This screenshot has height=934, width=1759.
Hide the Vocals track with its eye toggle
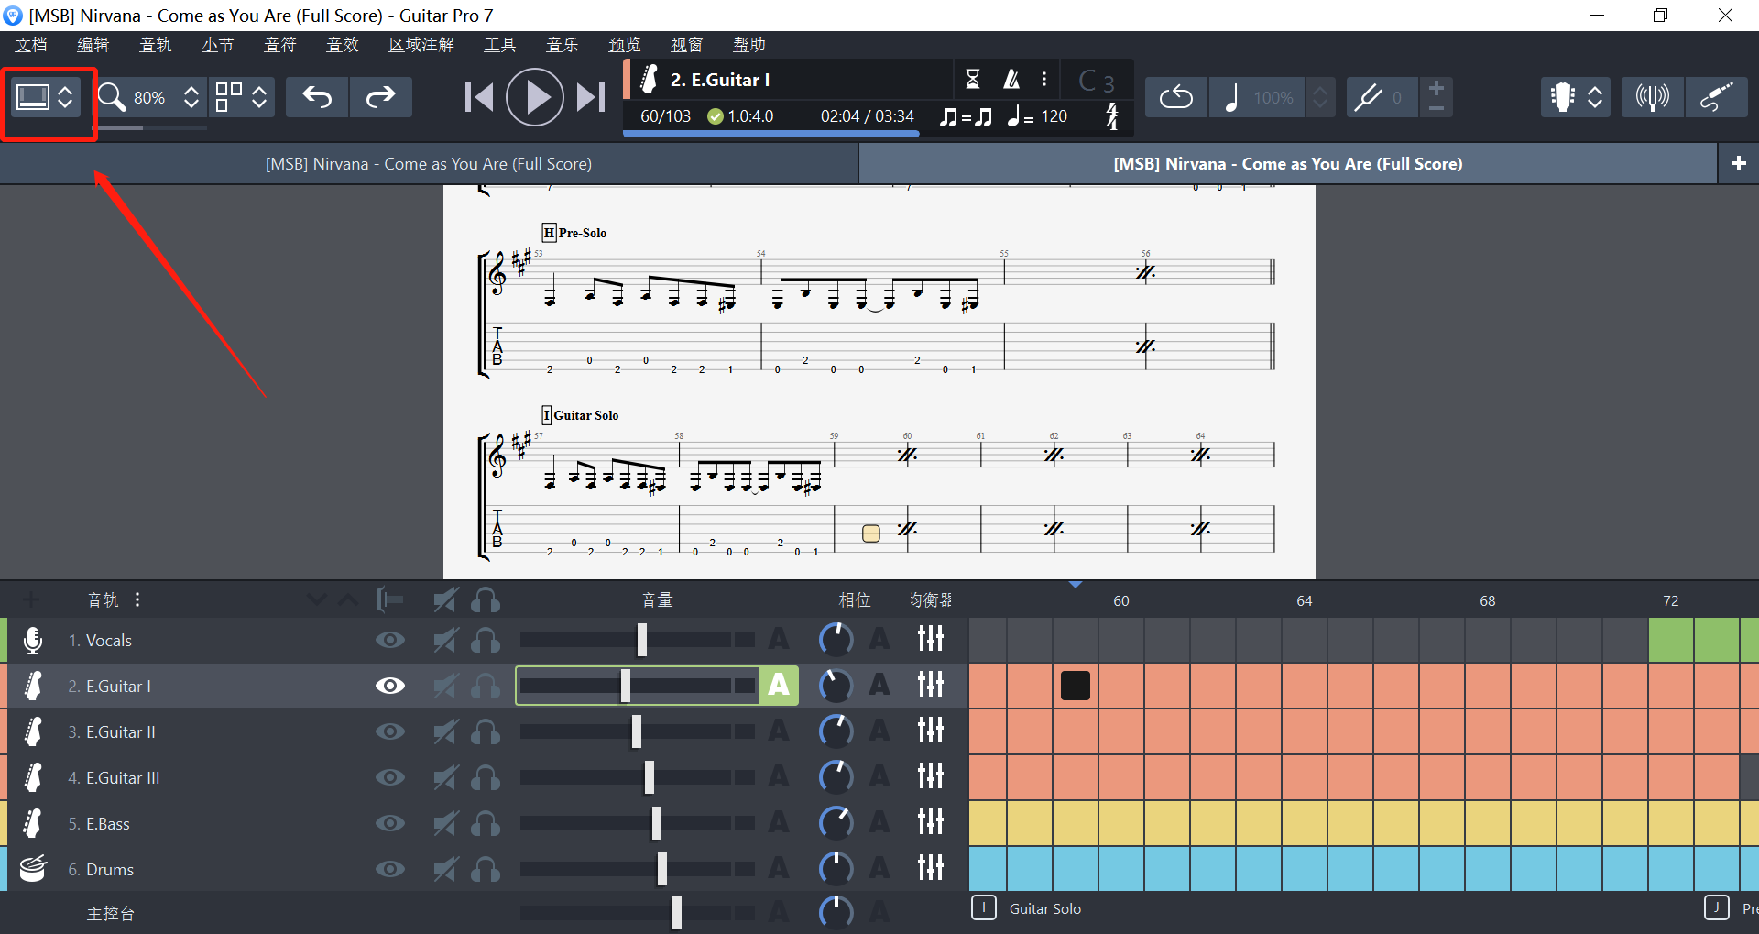pyautogui.click(x=390, y=640)
